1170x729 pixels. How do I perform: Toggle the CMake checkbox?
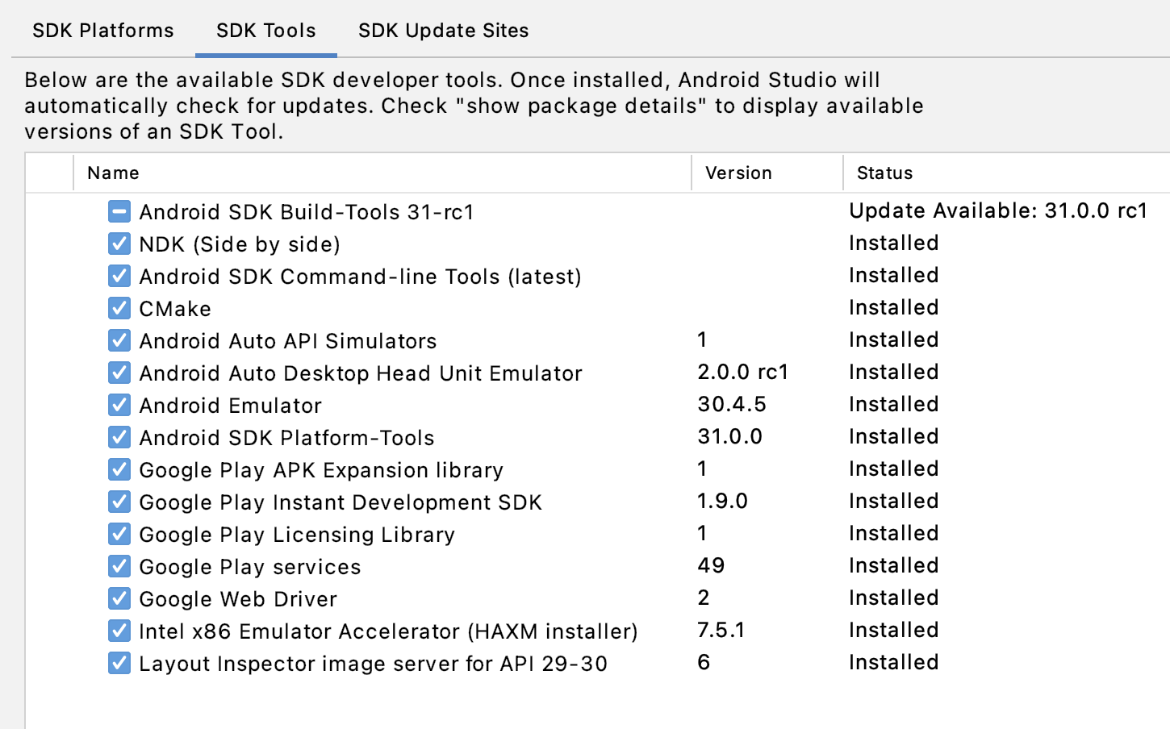pyautogui.click(x=119, y=308)
